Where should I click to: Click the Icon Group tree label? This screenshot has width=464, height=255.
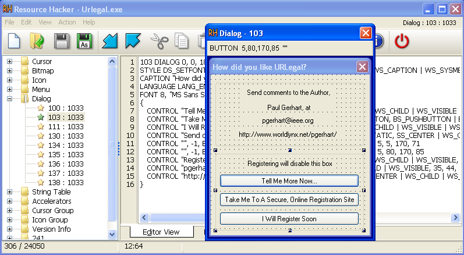click(50, 220)
